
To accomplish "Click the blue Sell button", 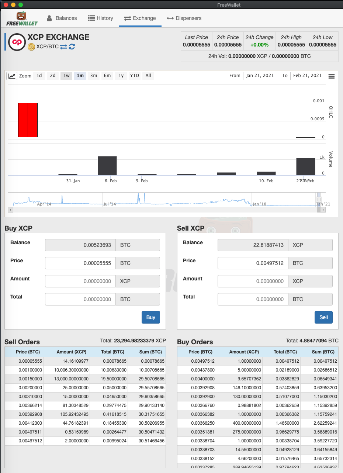I will point(323,317).
